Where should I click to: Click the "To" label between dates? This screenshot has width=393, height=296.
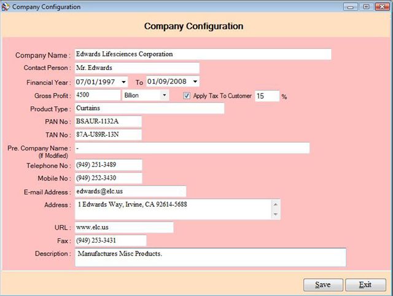(x=139, y=82)
